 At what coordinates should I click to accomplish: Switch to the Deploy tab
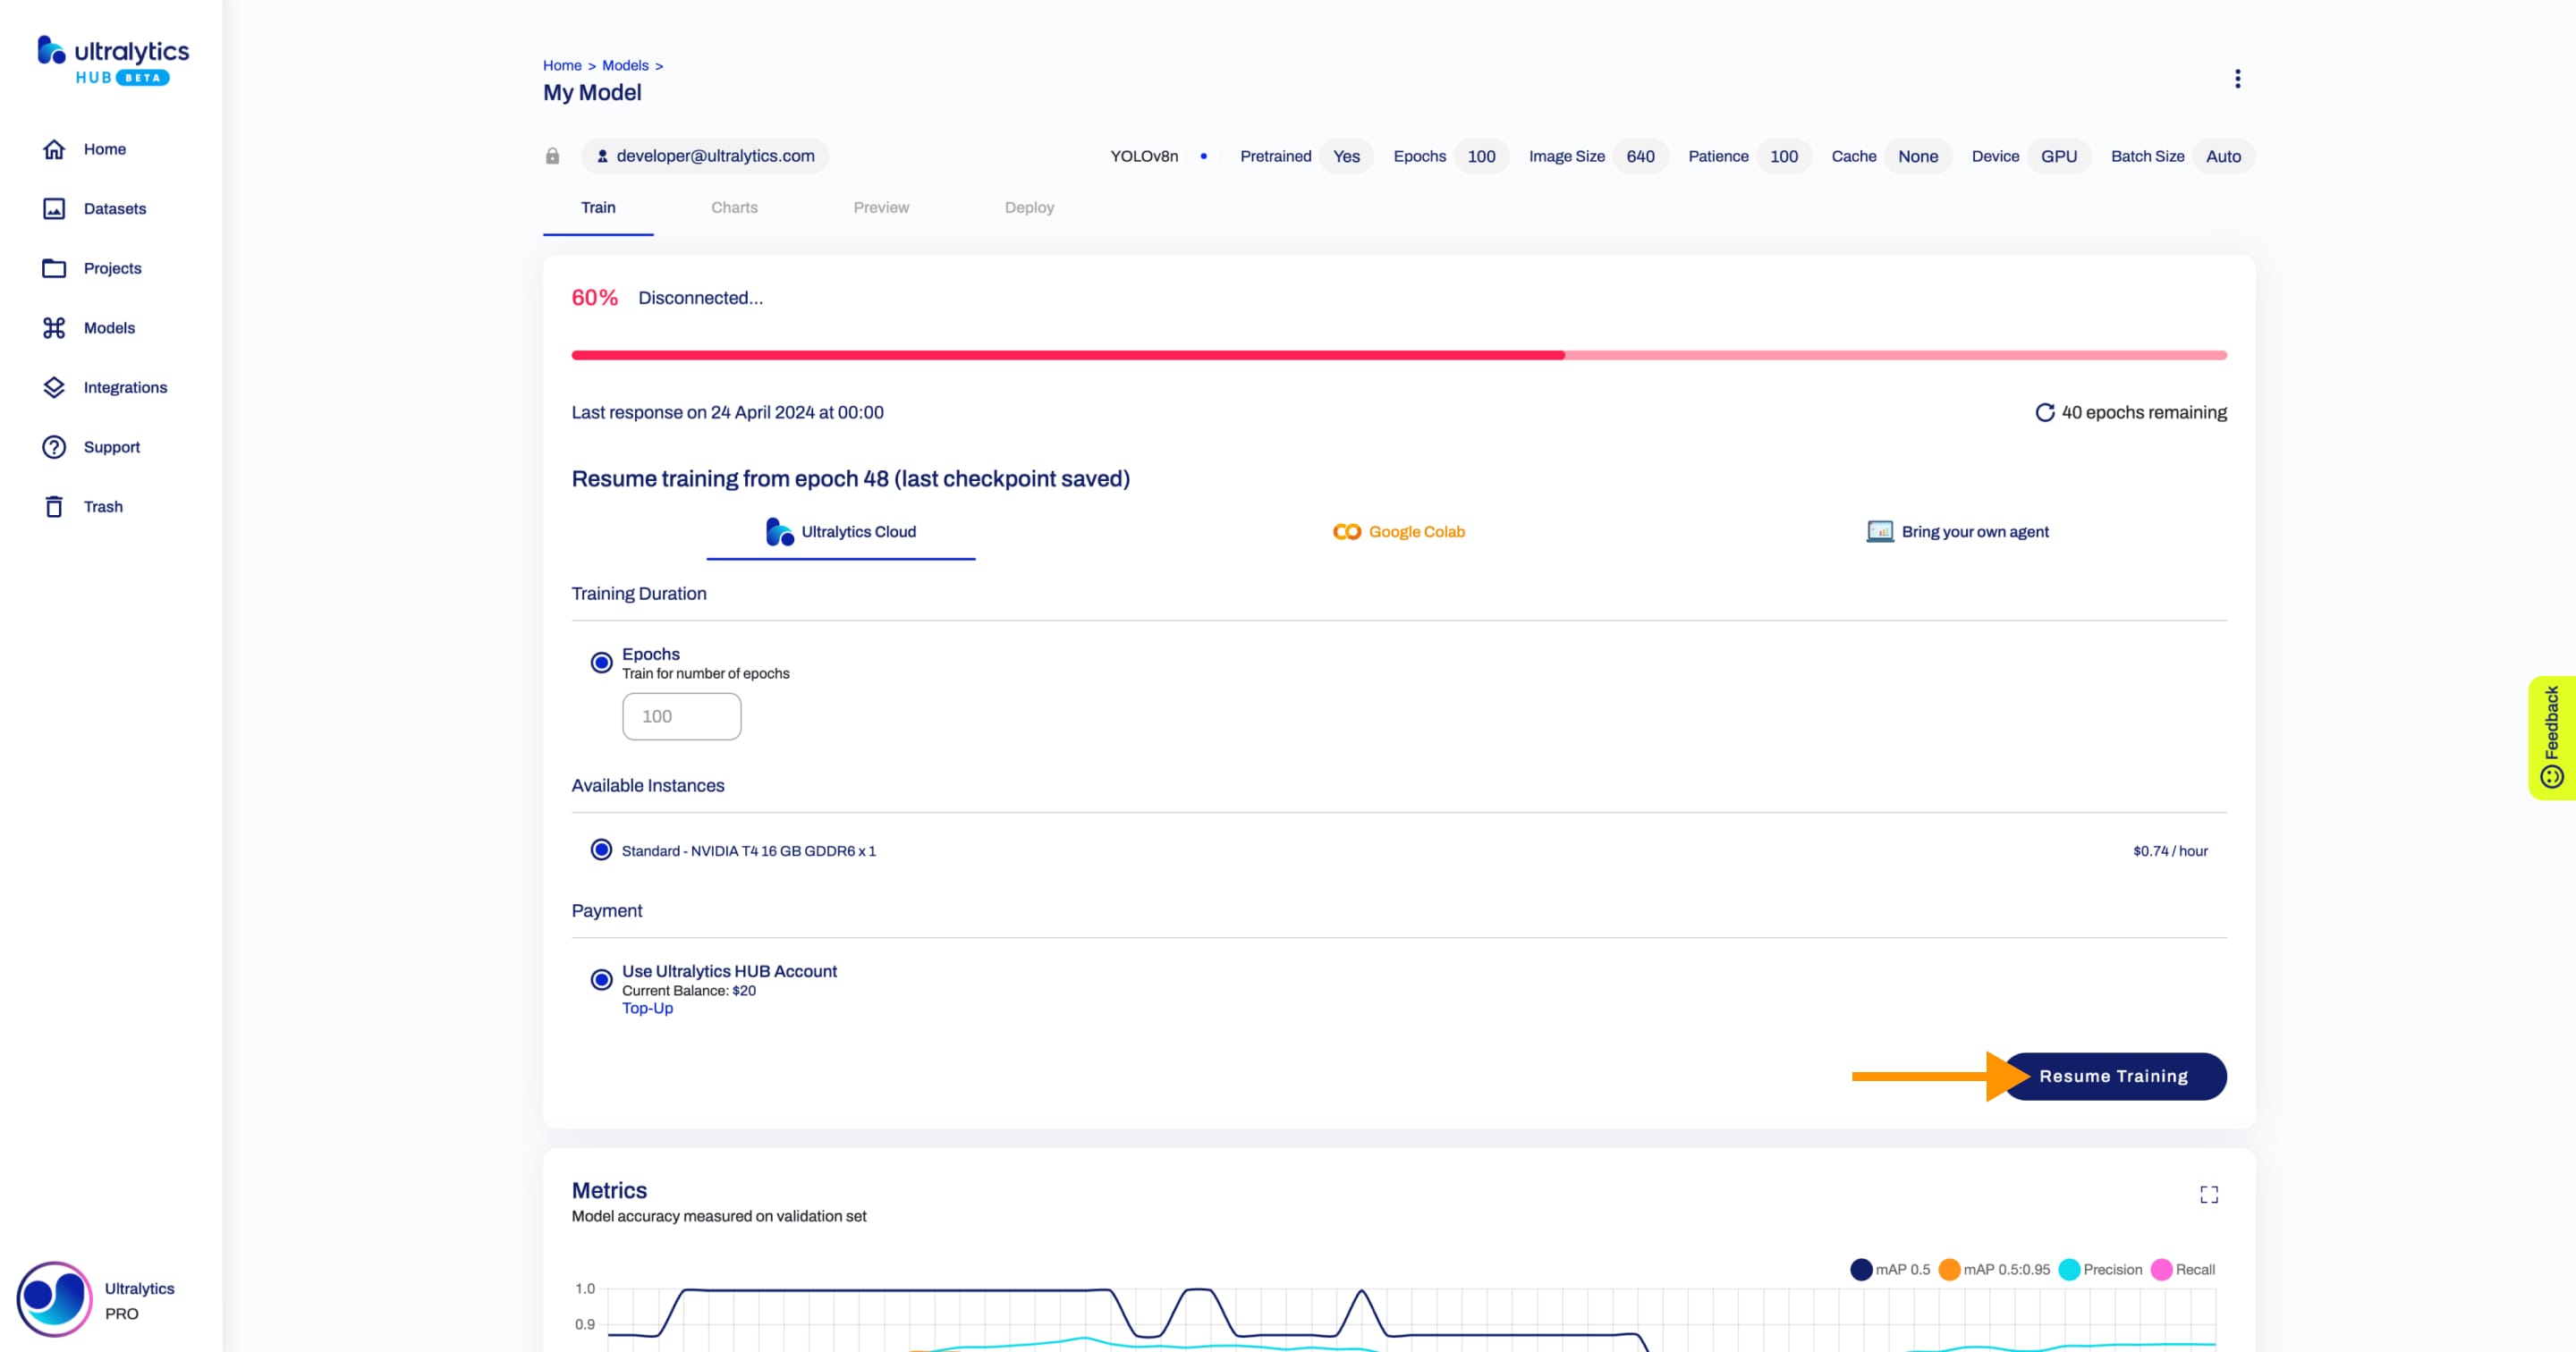pos(1029,206)
